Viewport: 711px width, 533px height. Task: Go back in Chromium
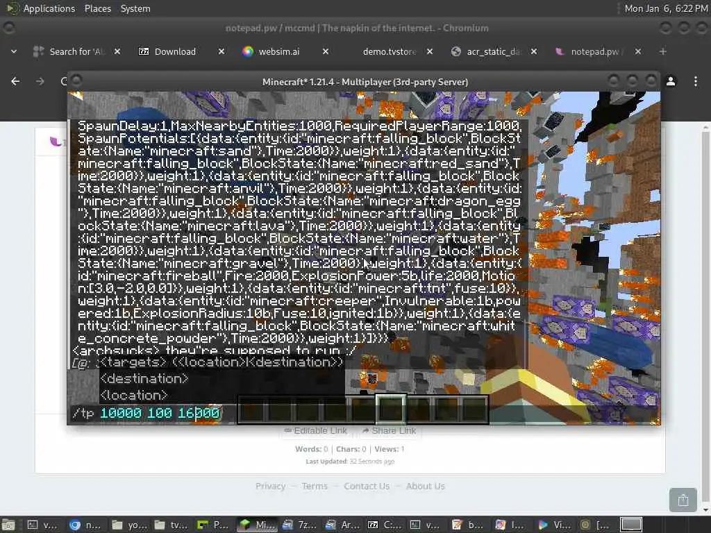pos(15,81)
